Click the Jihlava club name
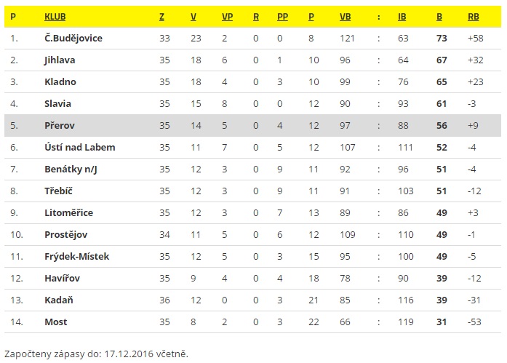 pos(60,60)
